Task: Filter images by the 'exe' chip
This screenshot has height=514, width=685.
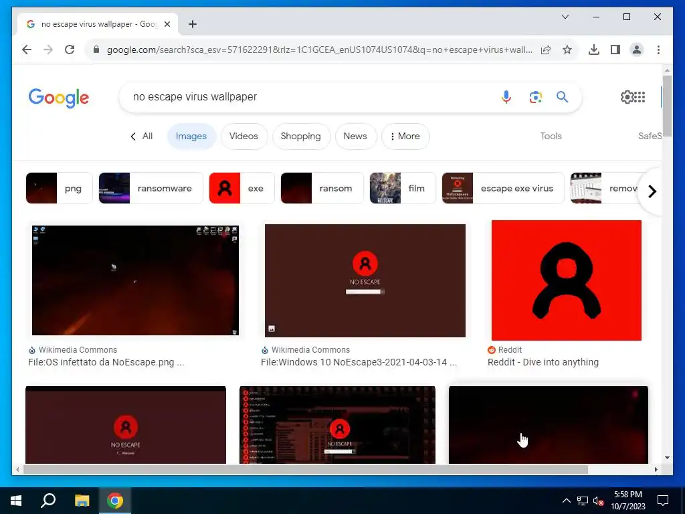Action: tap(241, 188)
